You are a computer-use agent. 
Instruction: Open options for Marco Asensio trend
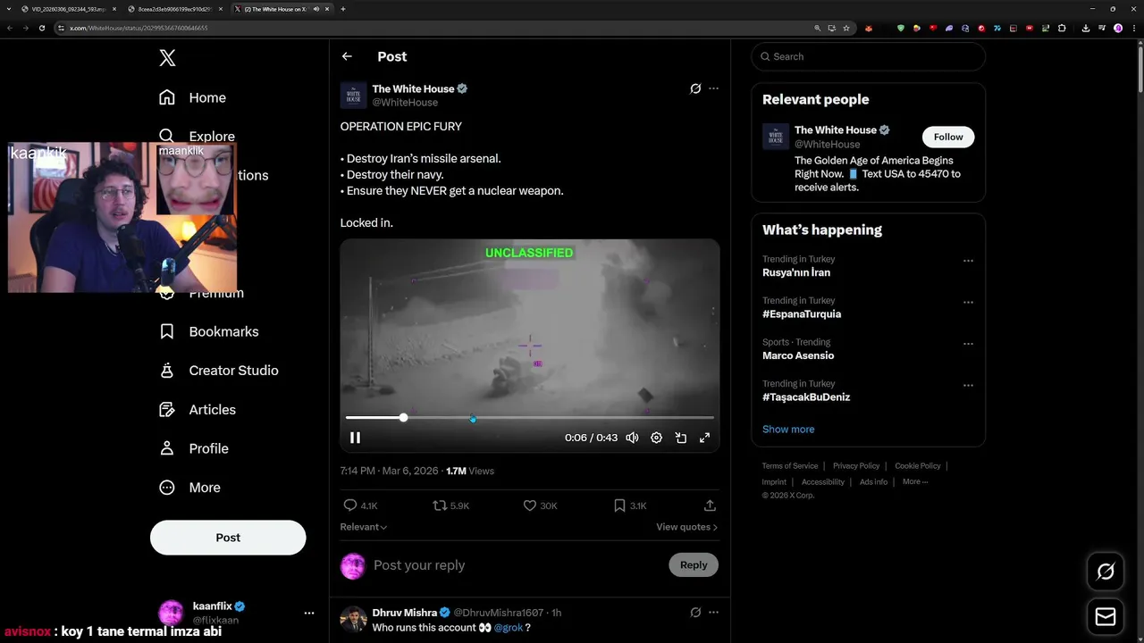[x=968, y=344]
